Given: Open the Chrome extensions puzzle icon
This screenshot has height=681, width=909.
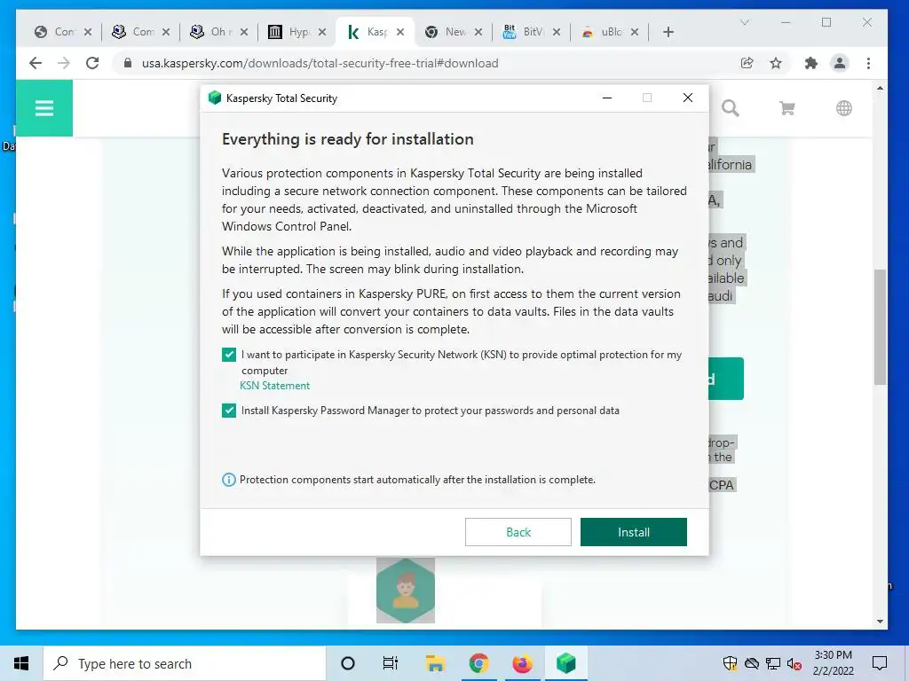Looking at the screenshot, I should (811, 63).
